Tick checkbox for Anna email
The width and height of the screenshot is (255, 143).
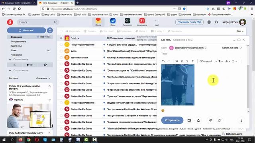61,51
